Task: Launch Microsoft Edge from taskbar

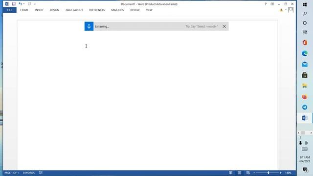Action: (x=305, y=53)
